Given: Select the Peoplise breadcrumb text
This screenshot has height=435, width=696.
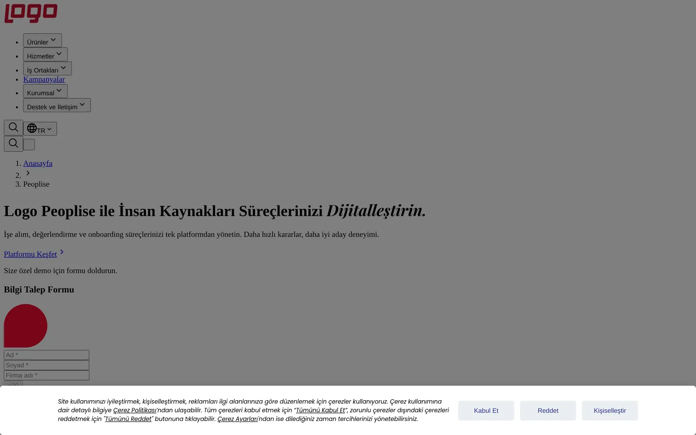Looking at the screenshot, I should pyautogui.click(x=36, y=184).
